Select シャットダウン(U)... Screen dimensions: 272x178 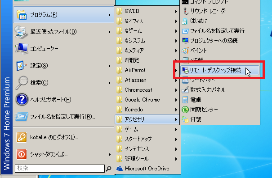pos(63,154)
